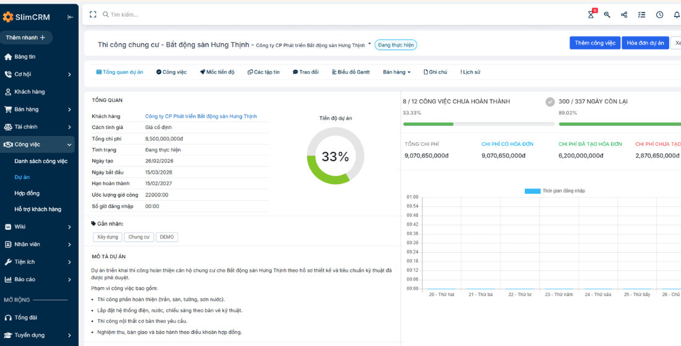This screenshot has height=346, width=681.
Task: Expand the Tiện ích submenu chevron
Action: (69, 263)
